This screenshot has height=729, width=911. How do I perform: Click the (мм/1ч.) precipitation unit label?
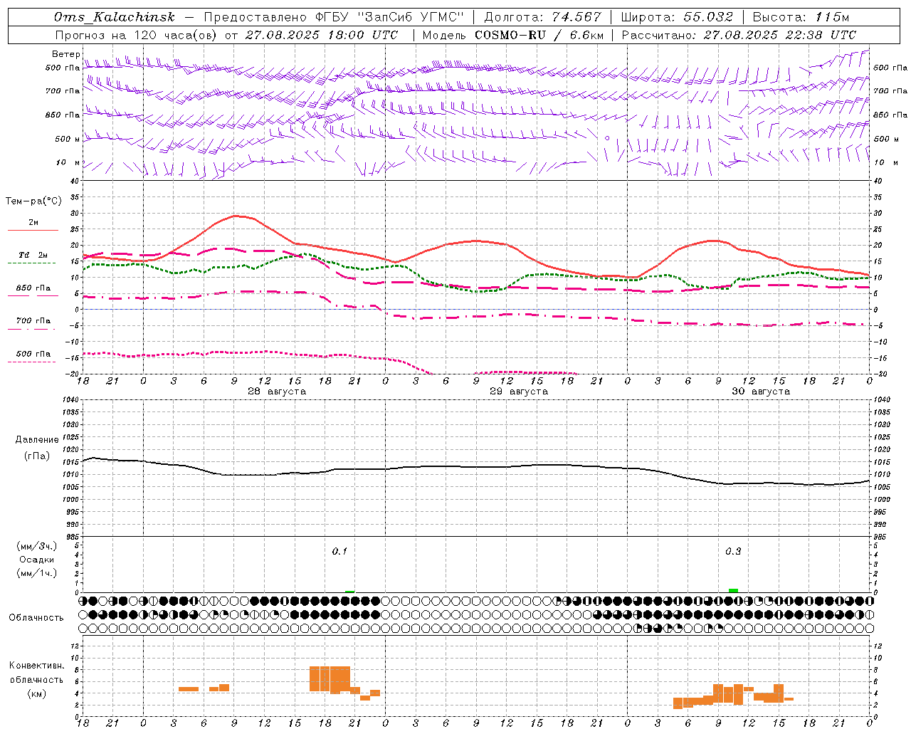37,573
